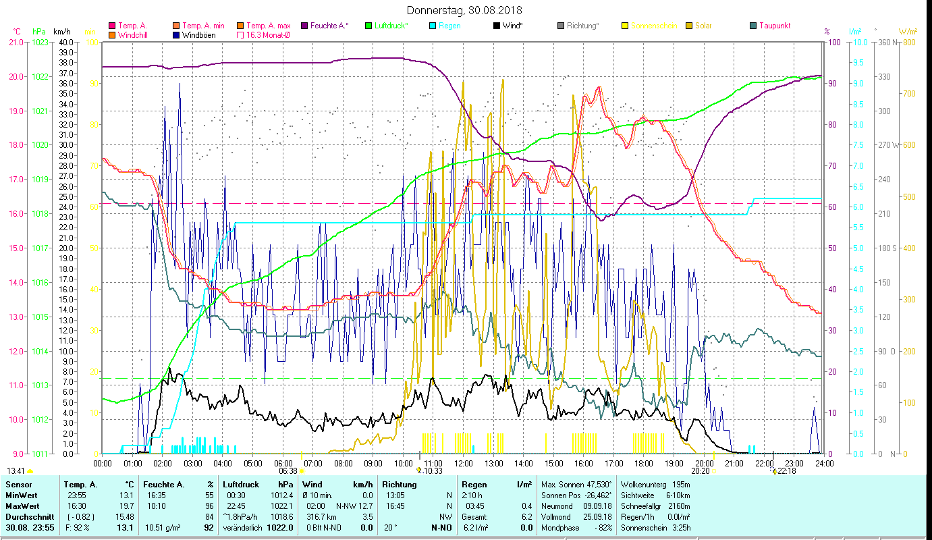Click the Gesamt: rain total label
This screenshot has width=932, height=540.
click(475, 517)
